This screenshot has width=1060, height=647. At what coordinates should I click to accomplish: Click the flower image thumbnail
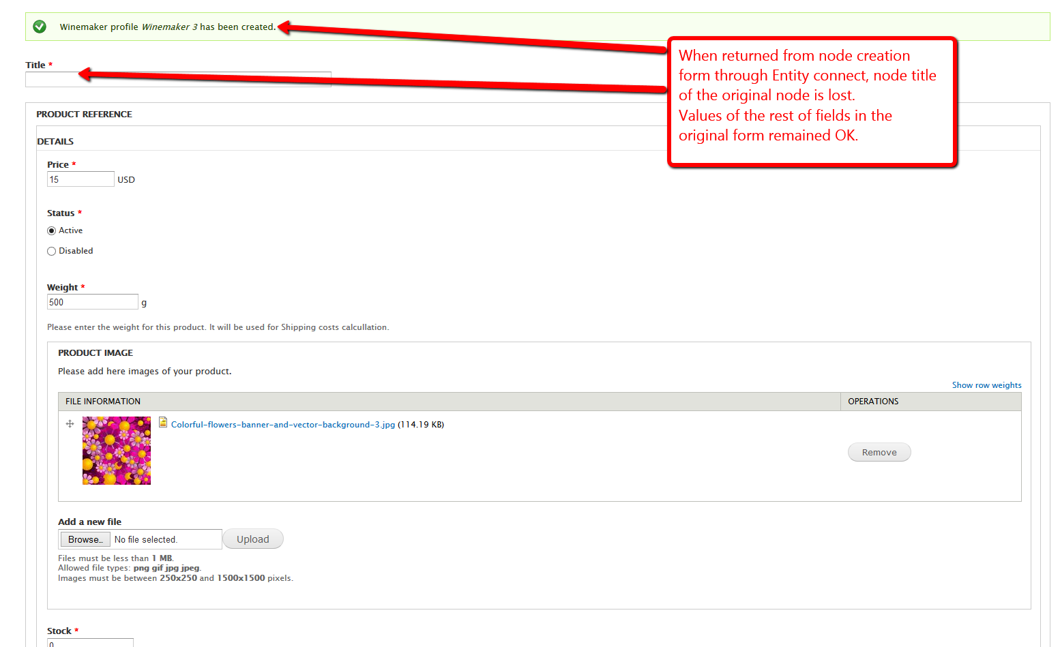[117, 451]
